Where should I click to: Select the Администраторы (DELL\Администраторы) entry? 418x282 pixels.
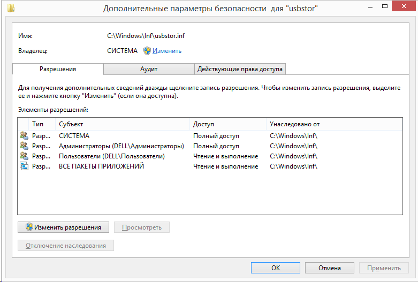tap(121, 146)
